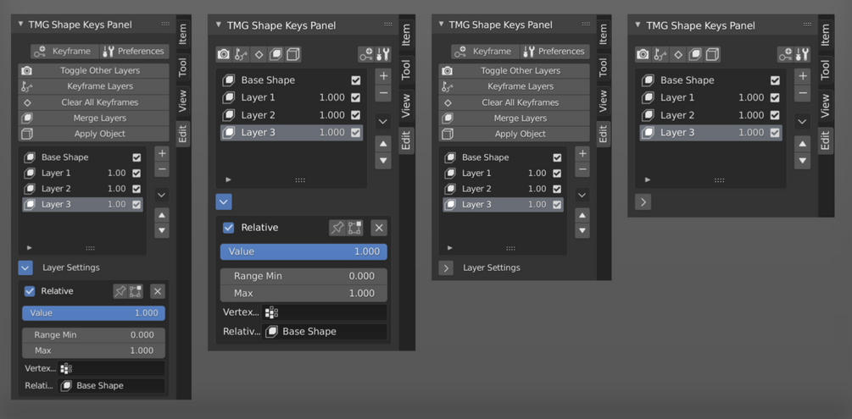The height and width of the screenshot is (419, 852).
Task: Toggle Layer 1 checkbox in rightmost panel
Action: (x=776, y=97)
